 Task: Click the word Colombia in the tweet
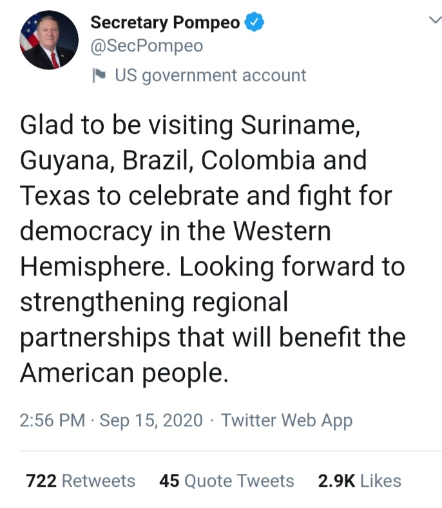258,161
